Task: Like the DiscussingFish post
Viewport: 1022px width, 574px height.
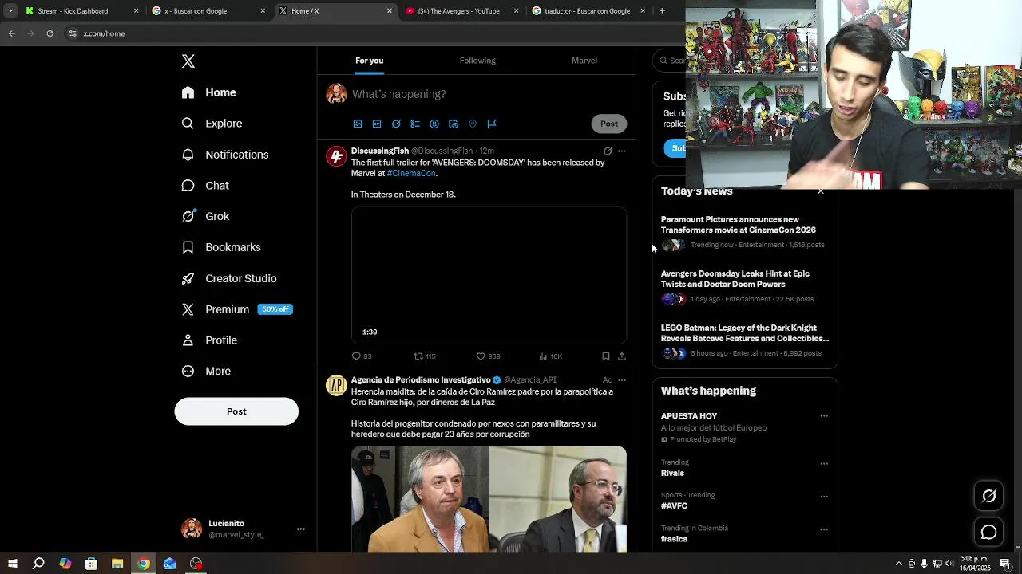Action: [x=488, y=356]
